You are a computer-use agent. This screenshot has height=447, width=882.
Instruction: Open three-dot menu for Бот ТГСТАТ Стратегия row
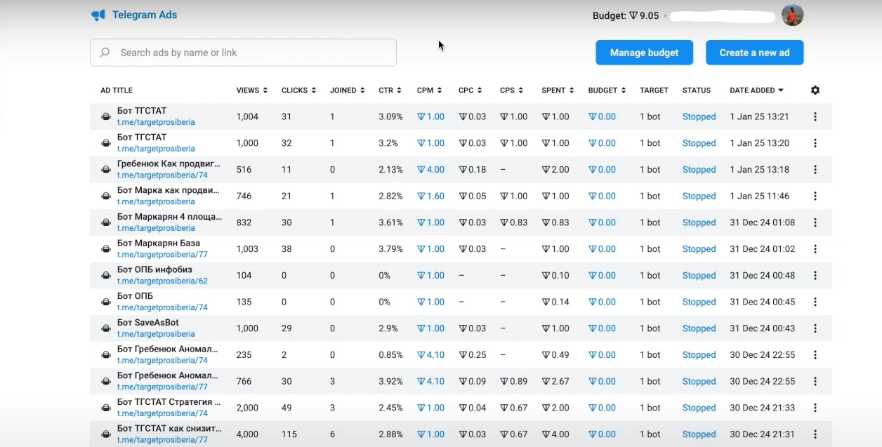(x=815, y=408)
